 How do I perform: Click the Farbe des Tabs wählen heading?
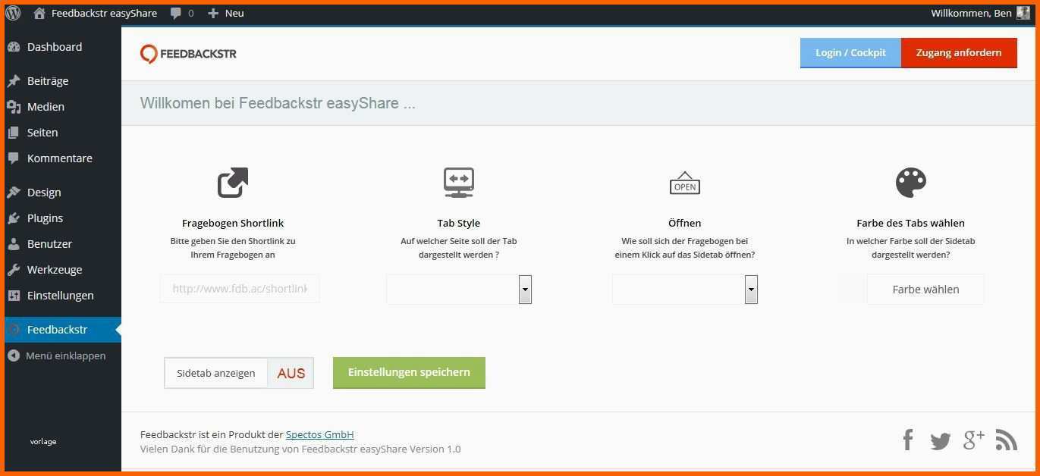pyautogui.click(x=911, y=224)
